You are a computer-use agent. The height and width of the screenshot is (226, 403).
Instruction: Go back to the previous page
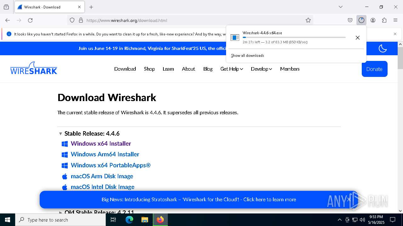(x=8, y=20)
